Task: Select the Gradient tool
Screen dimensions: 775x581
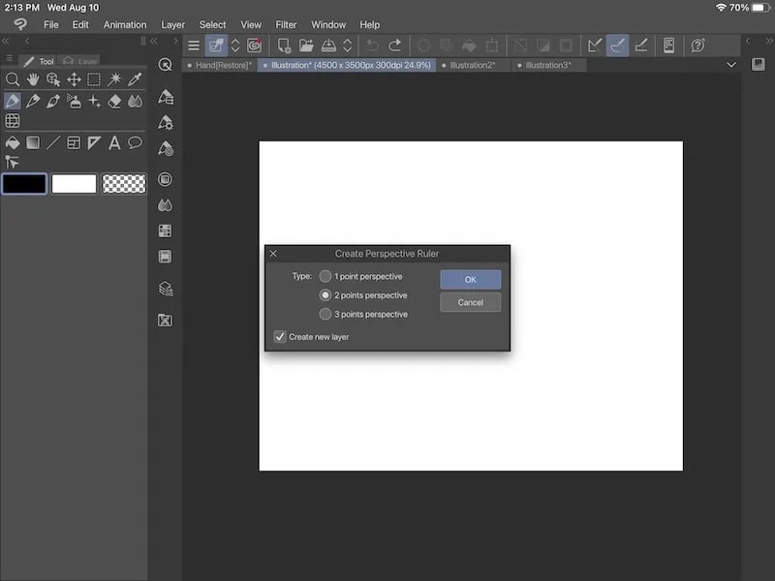Action: pos(34,142)
